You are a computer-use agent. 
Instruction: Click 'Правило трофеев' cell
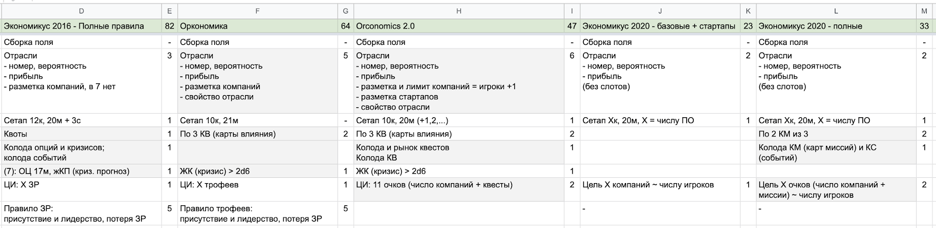point(257,214)
